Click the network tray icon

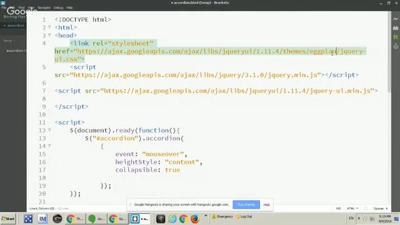372,219
